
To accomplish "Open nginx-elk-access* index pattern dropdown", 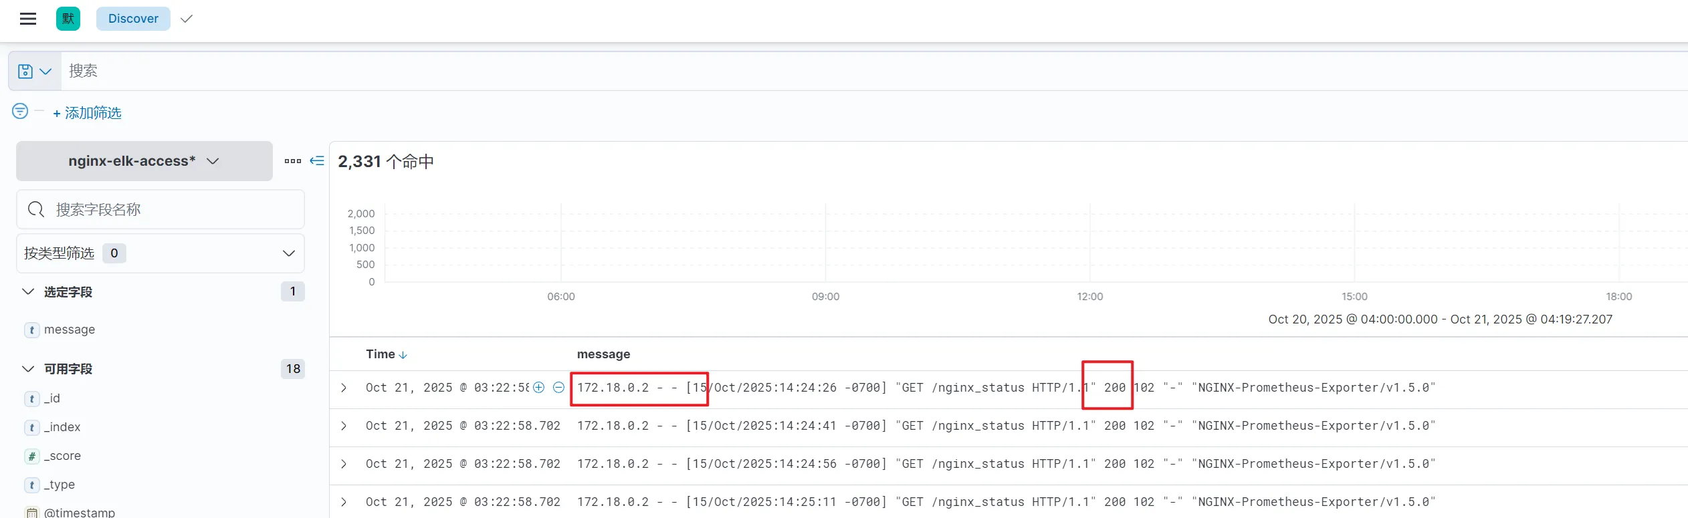I will pos(144,161).
